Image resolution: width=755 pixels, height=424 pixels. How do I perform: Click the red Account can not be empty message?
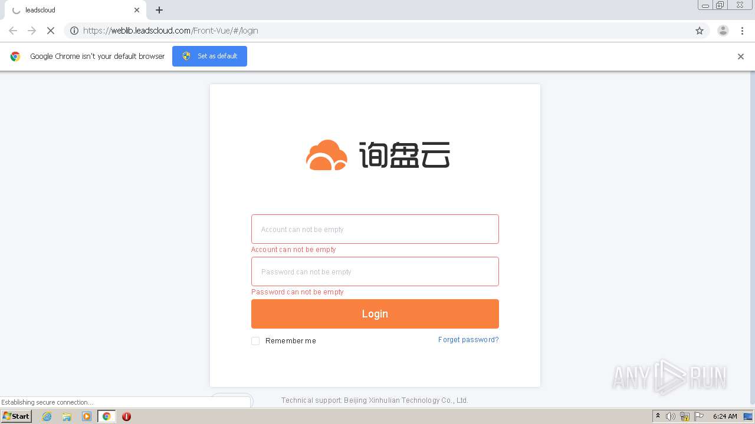294,250
